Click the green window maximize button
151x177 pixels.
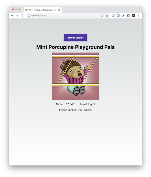pyautogui.click(x=19, y=9)
